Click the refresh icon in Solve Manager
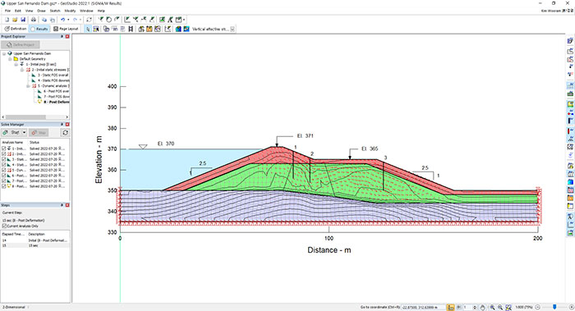 click(65, 133)
